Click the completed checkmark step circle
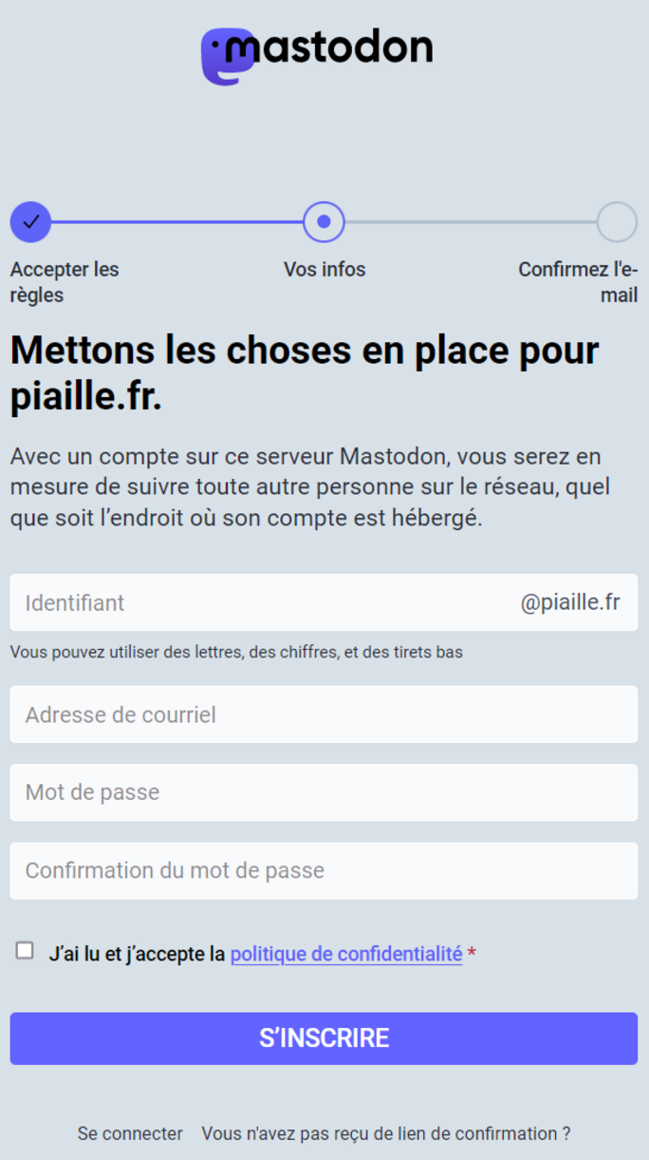 click(30, 222)
